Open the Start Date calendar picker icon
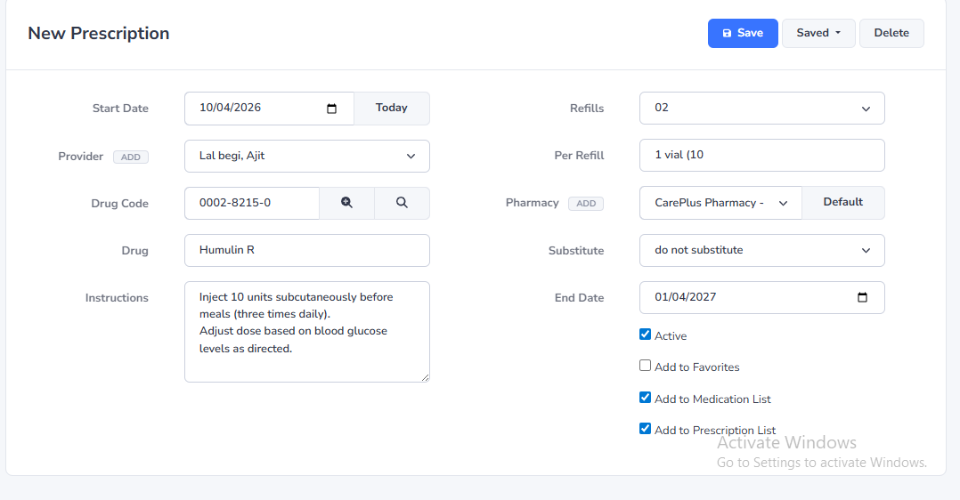This screenshot has height=500, width=960. click(x=332, y=109)
